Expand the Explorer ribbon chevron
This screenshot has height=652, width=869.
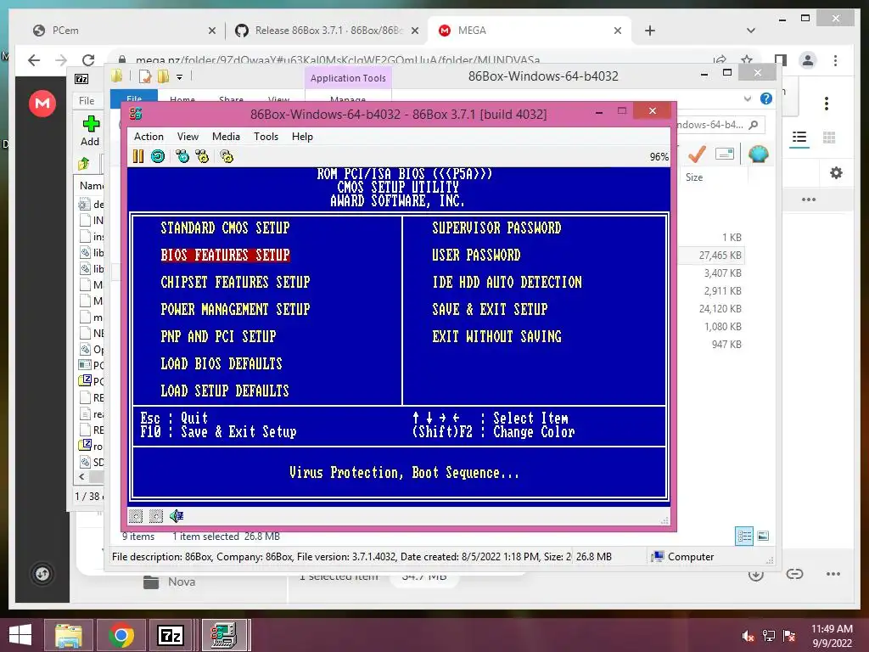click(748, 98)
